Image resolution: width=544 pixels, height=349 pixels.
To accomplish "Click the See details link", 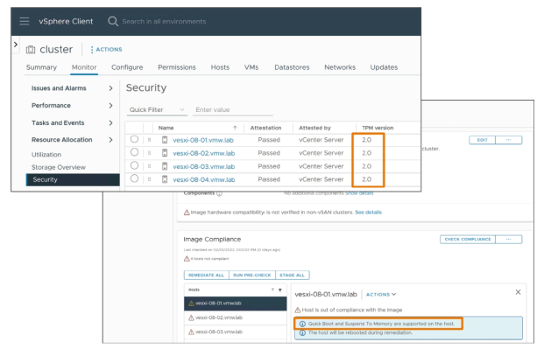I will pyautogui.click(x=368, y=212).
